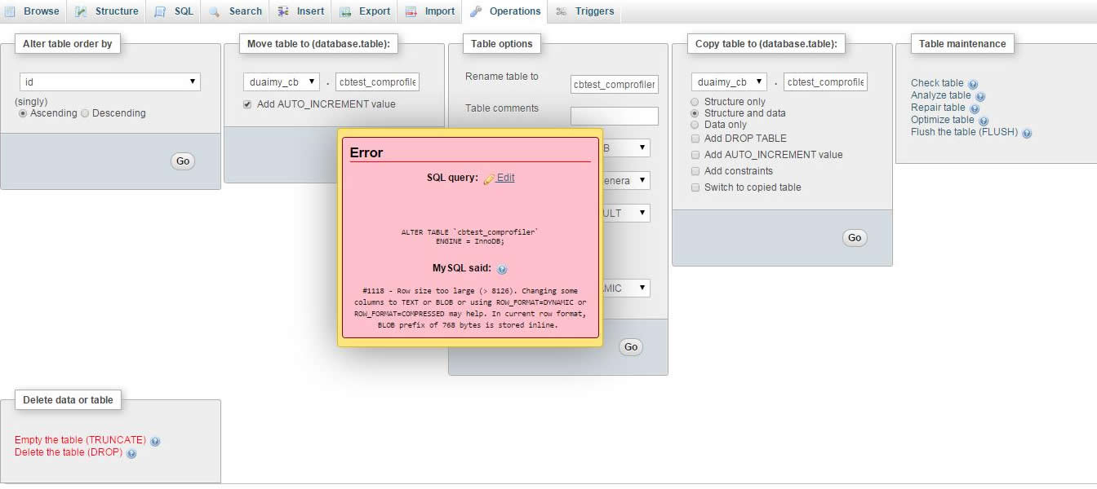Open the ROW_FORMAT dropdown

coord(627,288)
